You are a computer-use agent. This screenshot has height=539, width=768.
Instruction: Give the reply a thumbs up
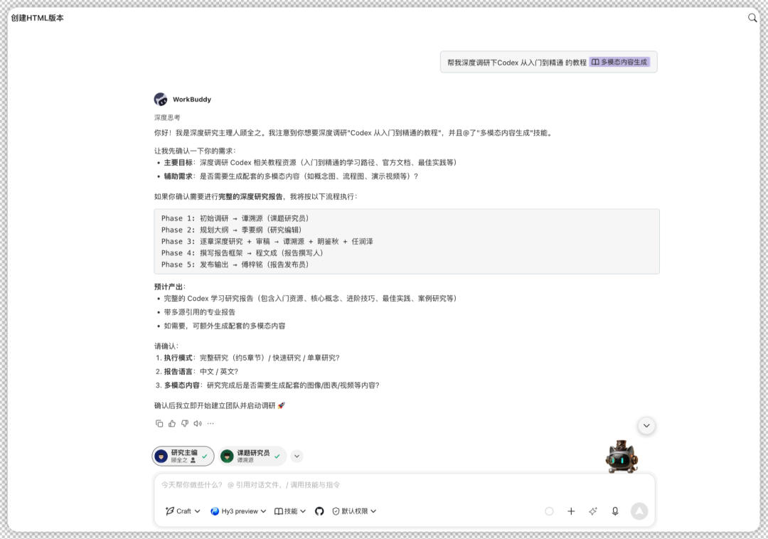pyautogui.click(x=172, y=424)
